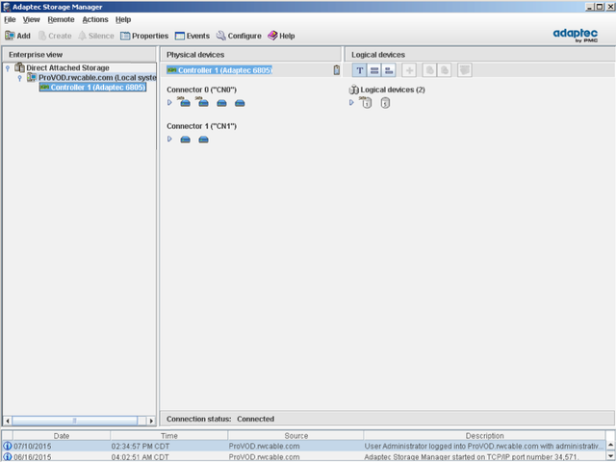Select second disk on Connector 1
Image resolution: width=616 pixels, height=462 pixels.
(203, 140)
